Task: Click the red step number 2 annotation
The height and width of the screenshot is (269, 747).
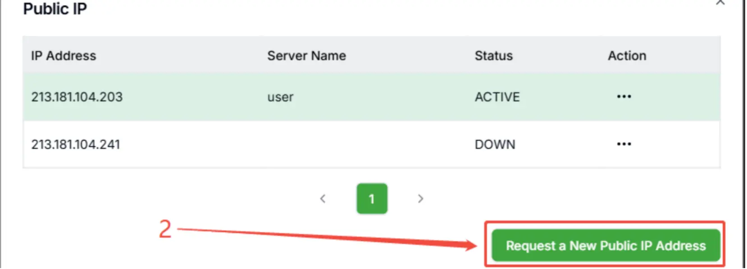Action: click(x=165, y=229)
